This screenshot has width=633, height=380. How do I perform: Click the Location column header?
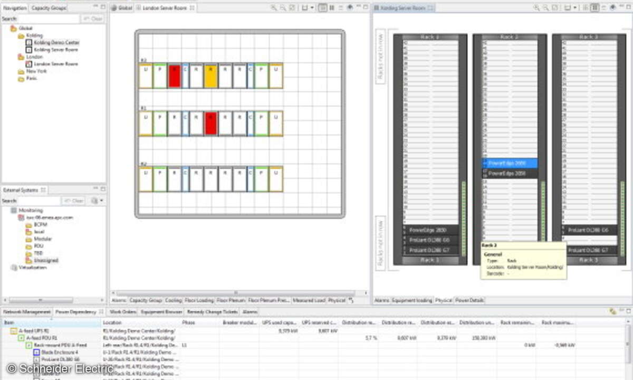point(140,322)
